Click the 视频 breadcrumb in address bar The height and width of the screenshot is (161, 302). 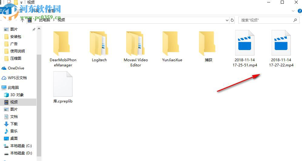click(x=61, y=20)
